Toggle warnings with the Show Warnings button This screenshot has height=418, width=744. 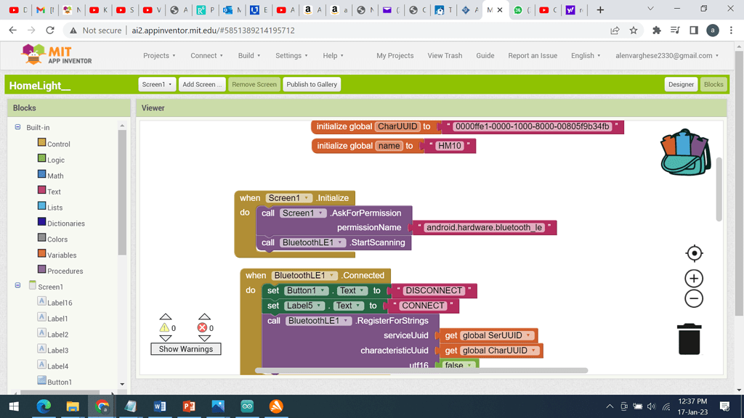click(185, 349)
